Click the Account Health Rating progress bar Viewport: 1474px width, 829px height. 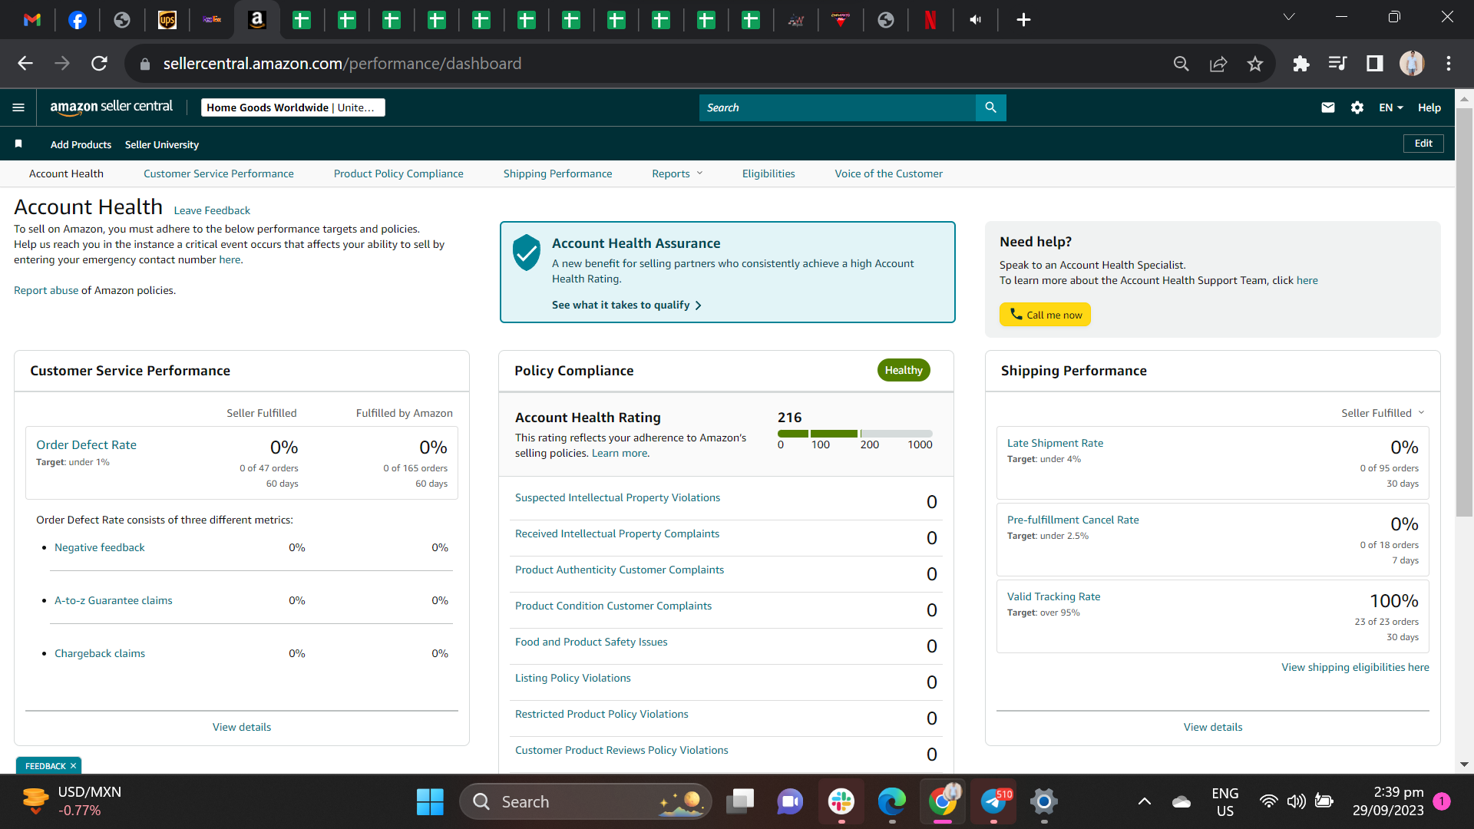pos(855,434)
